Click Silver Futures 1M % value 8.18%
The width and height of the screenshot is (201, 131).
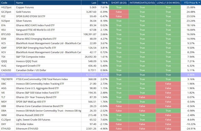[104, 21]
